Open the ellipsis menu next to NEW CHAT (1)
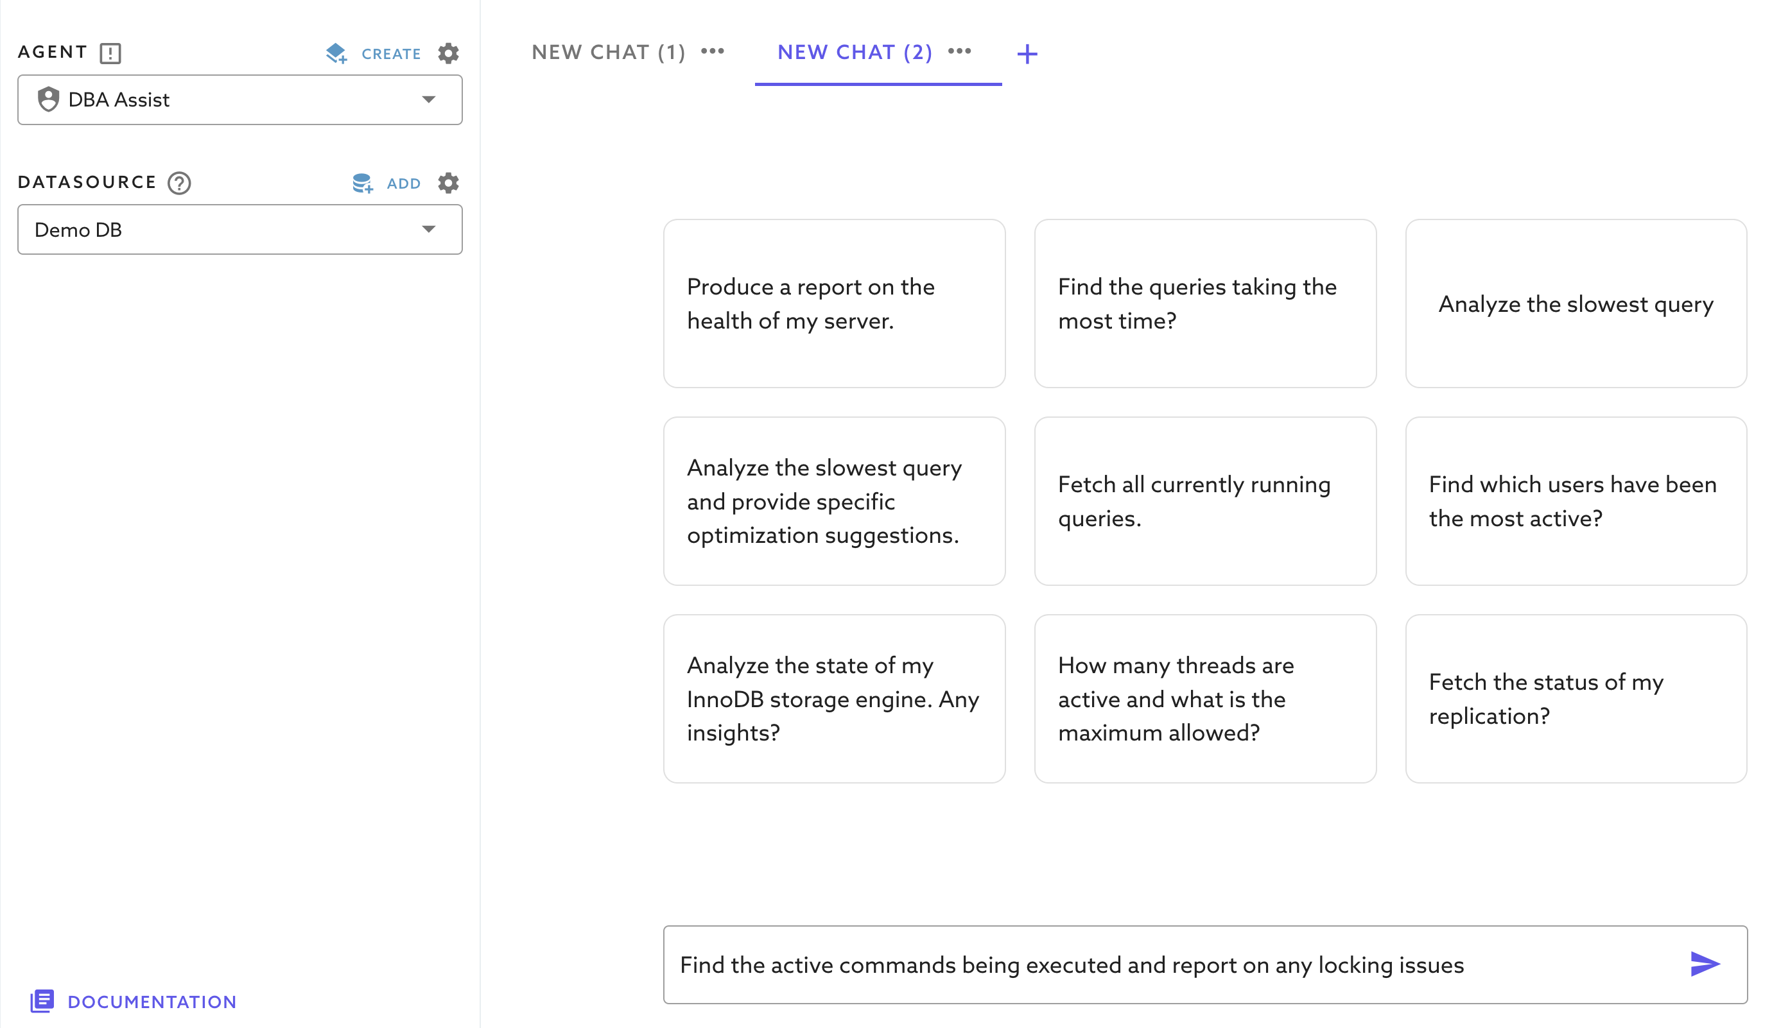The image size is (1772, 1028). click(x=712, y=51)
